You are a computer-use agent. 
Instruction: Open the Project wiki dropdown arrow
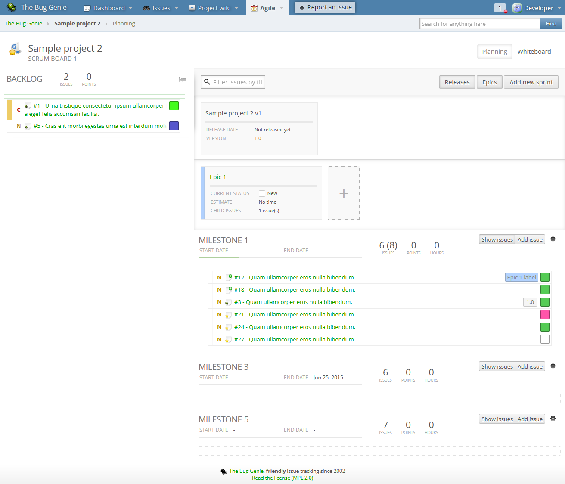(236, 8)
